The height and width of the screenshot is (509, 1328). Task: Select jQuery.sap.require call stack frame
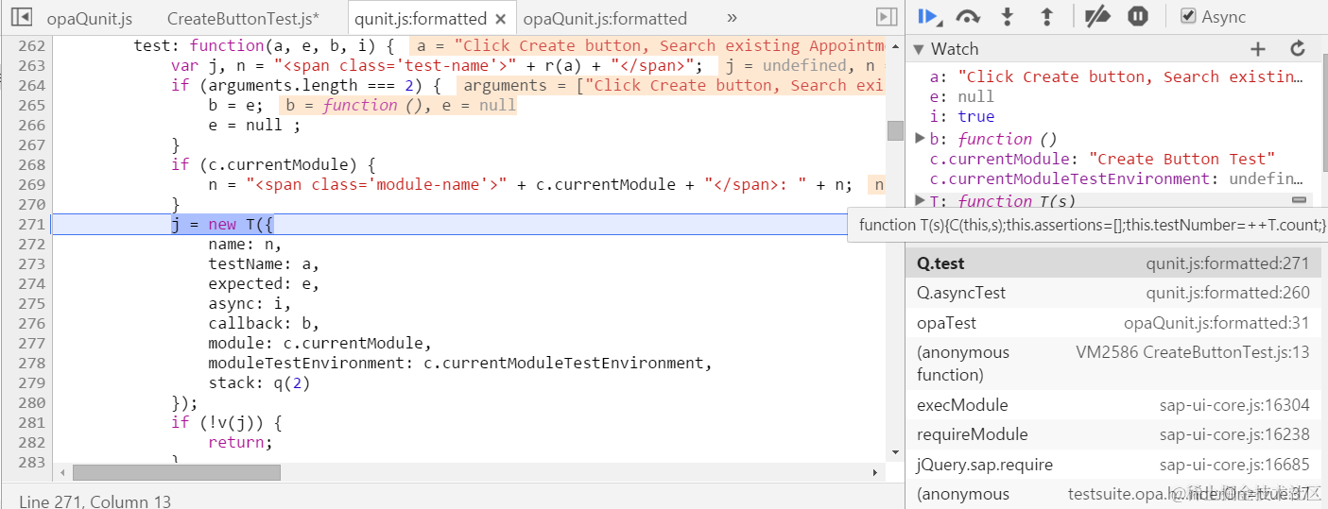coord(1113,465)
